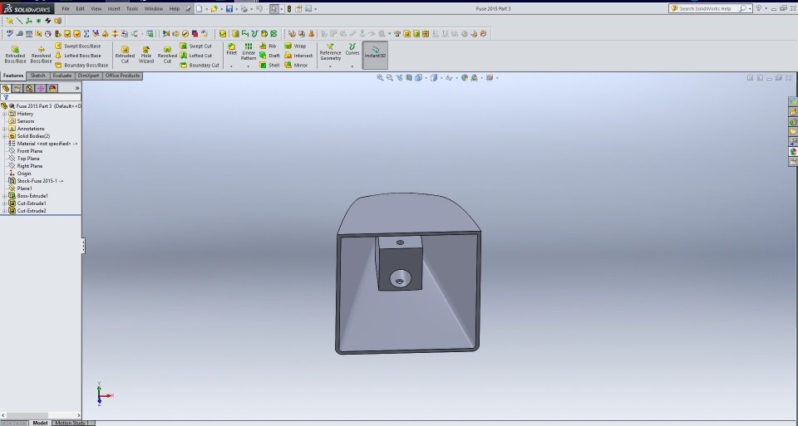Open the Hole Wizard tool
Screen dimensions: 798x426
tap(146, 55)
